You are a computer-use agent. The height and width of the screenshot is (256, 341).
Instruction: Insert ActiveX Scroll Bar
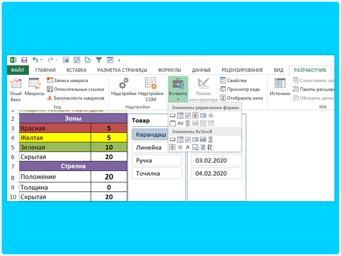point(211,140)
